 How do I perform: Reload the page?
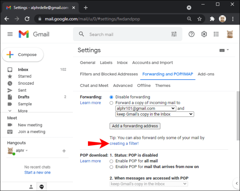pos(27,19)
